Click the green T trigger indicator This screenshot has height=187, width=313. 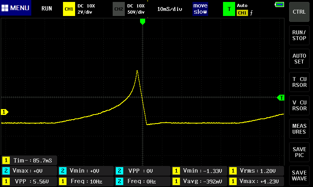(x=229, y=9)
